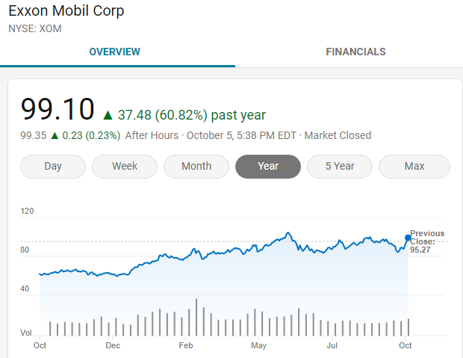Click the Dec label on x-axis
Viewport: 463px width, 358px height.
pos(113,345)
